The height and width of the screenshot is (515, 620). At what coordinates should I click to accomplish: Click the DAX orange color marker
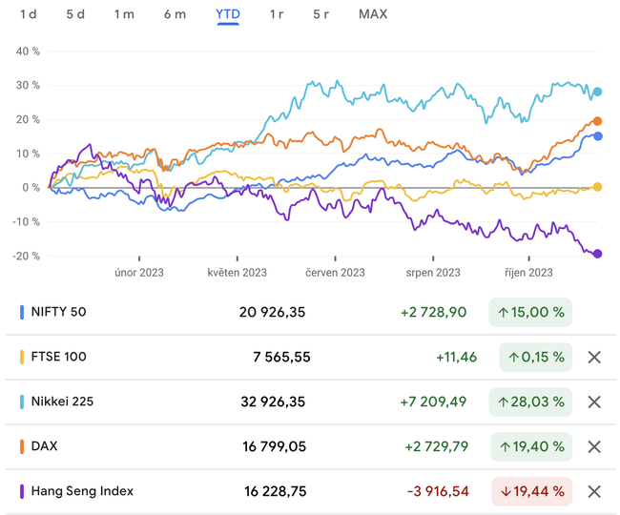pyautogui.click(x=22, y=446)
